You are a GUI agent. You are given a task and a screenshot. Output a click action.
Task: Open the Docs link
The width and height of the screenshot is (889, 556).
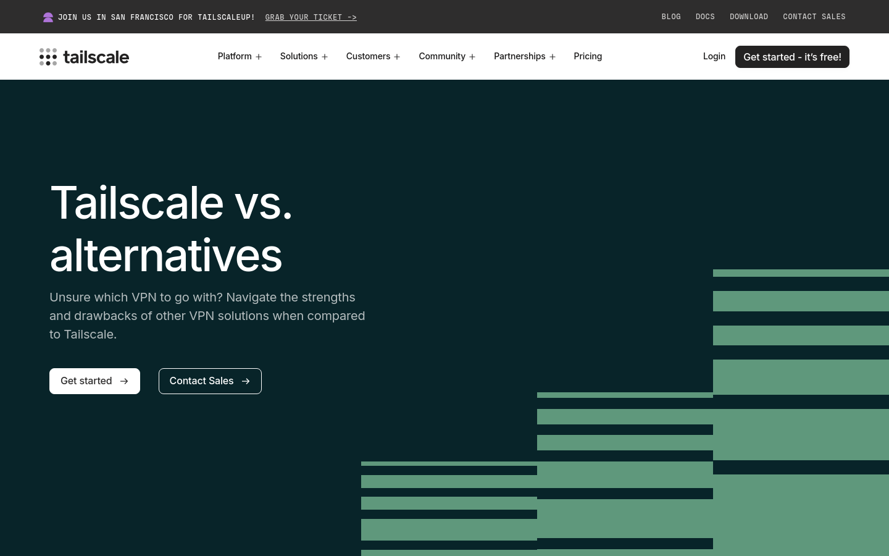pyautogui.click(x=705, y=17)
